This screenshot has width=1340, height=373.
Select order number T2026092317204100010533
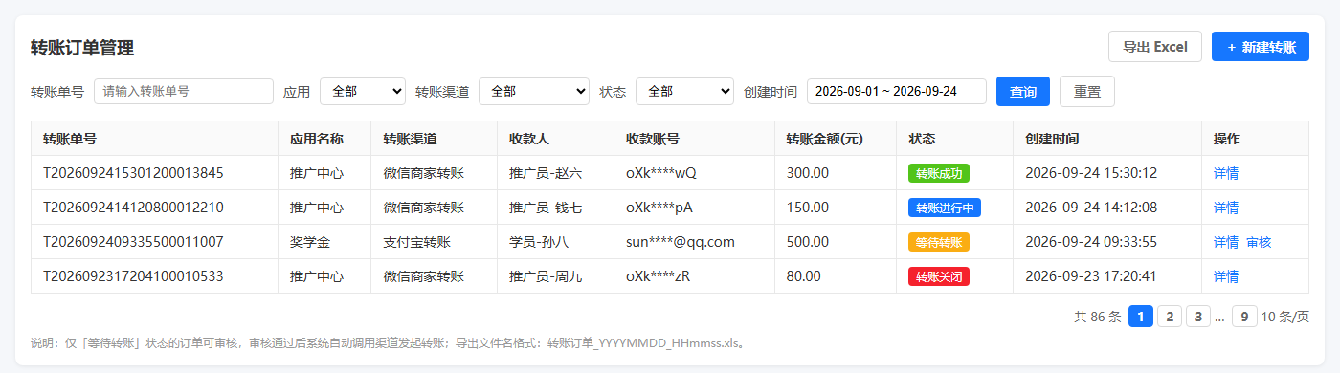pyautogui.click(x=133, y=276)
